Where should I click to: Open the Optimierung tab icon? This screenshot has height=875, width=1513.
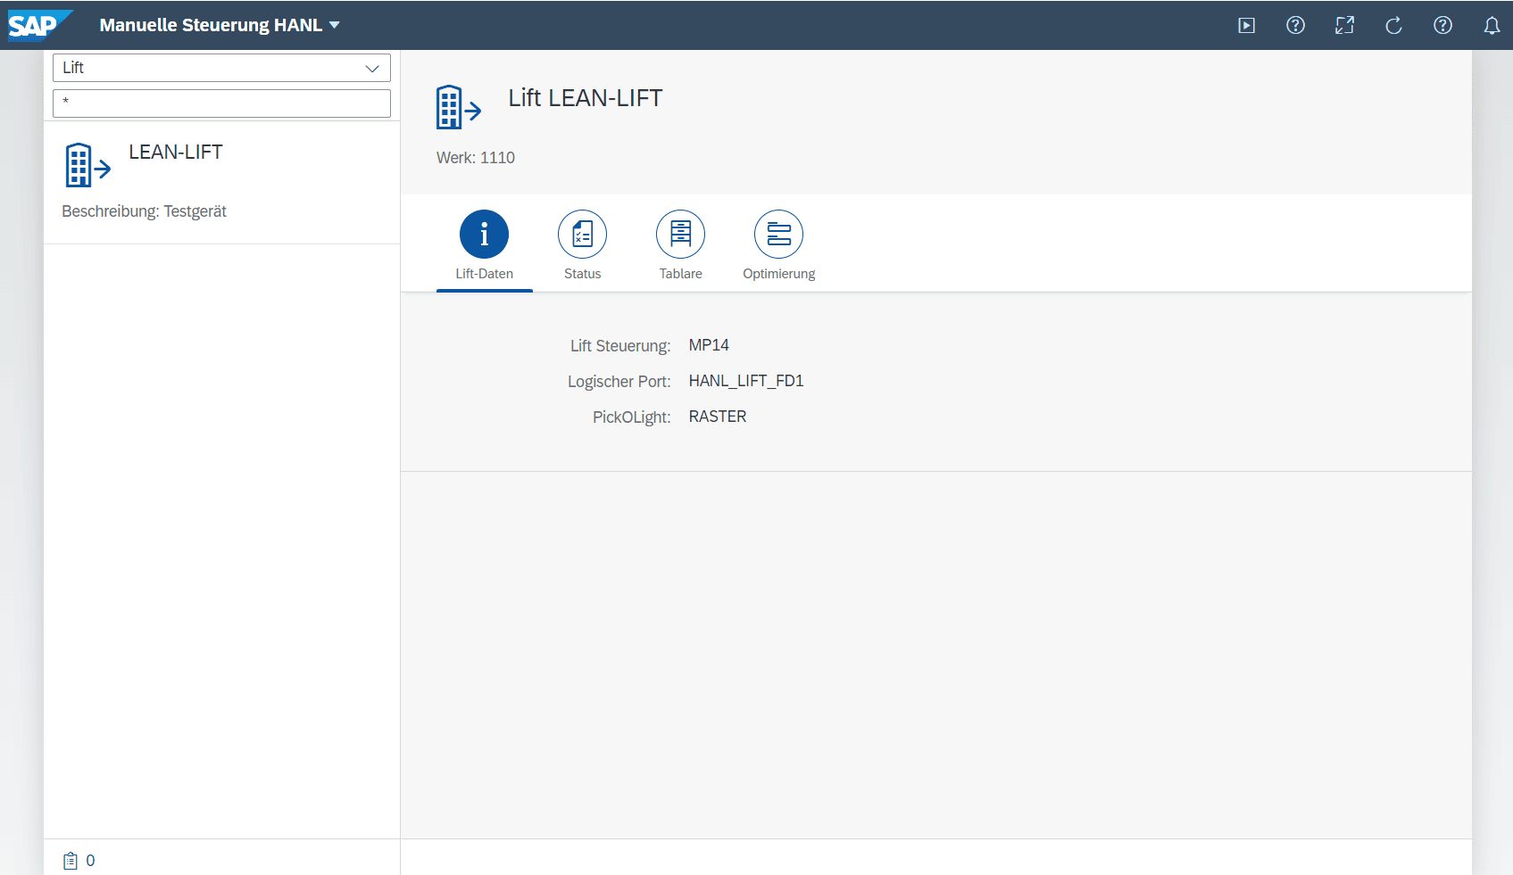[778, 235]
